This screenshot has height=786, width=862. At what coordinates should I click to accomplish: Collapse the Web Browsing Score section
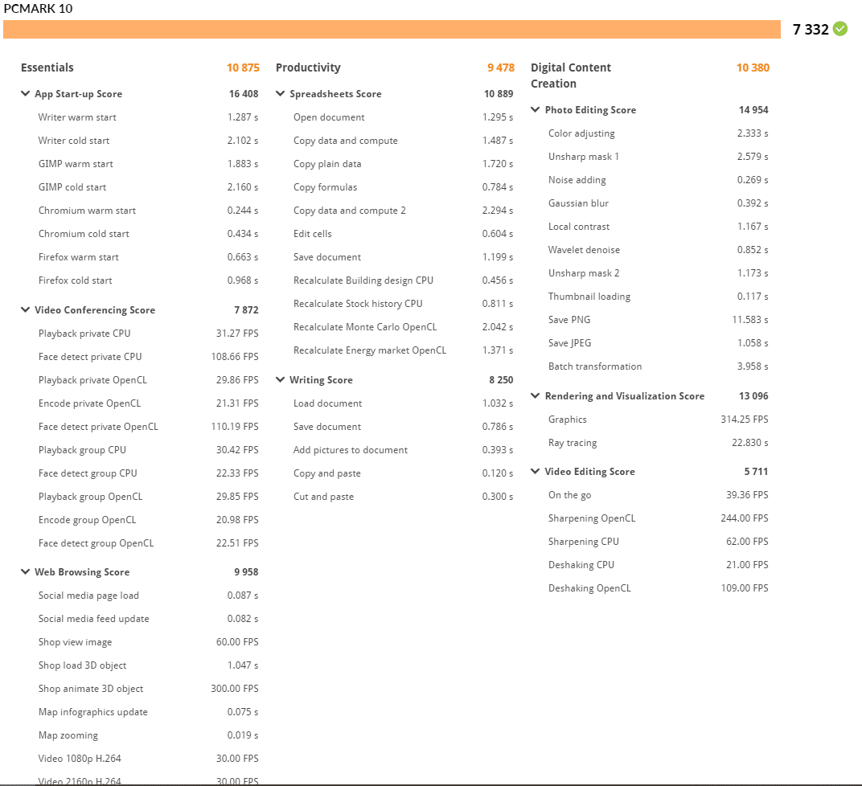pos(25,571)
